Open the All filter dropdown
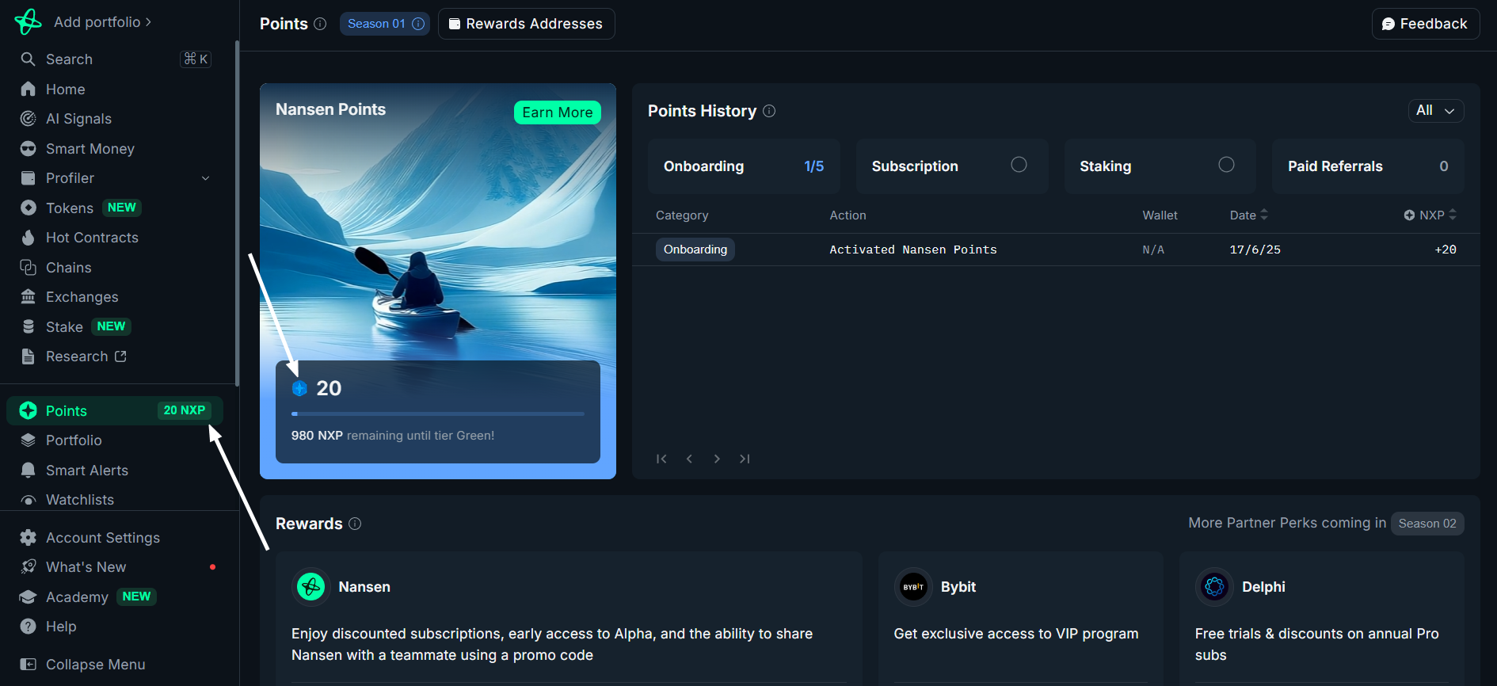Image resolution: width=1497 pixels, height=686 pixels. point(1434,111)
